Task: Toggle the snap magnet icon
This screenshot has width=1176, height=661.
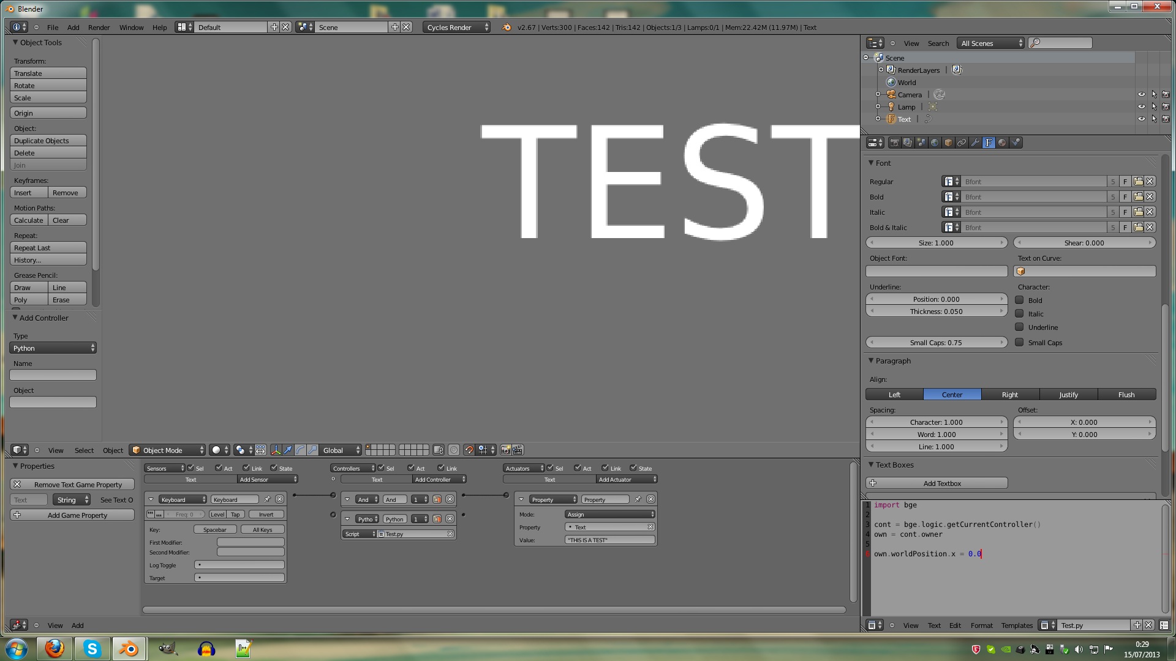Action: (x=469, y=450)
